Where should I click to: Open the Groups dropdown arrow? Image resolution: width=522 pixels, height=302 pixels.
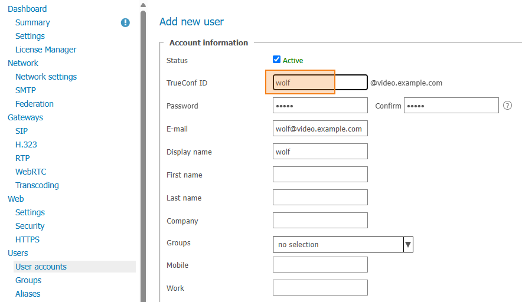(x=408, y=244)
